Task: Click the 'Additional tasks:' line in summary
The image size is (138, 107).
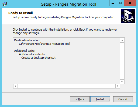Action: (25, 51)
